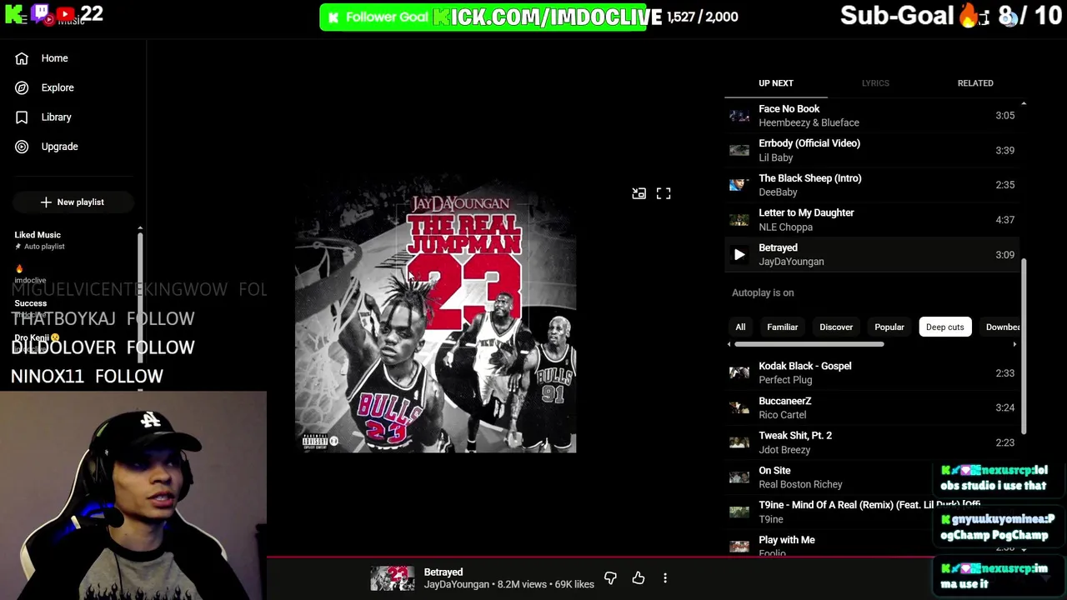Image resolution: width=1067 pixels, height=600 pixels.
Task: Click The Black Sheep thumbnail
Action: [x=739, y=185]
